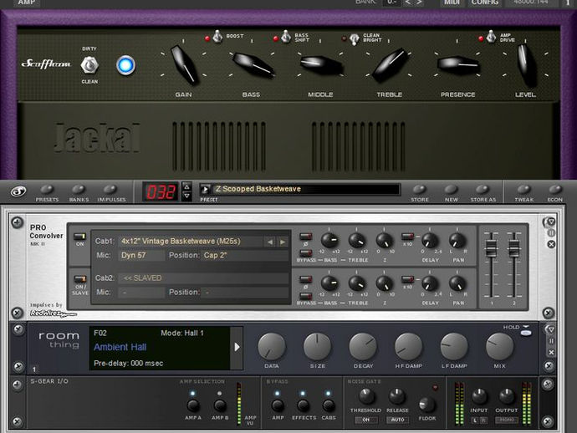Screen dimensions: 577x433
Task: Toggle noise gate Auto release button
Action: point(397,420)
